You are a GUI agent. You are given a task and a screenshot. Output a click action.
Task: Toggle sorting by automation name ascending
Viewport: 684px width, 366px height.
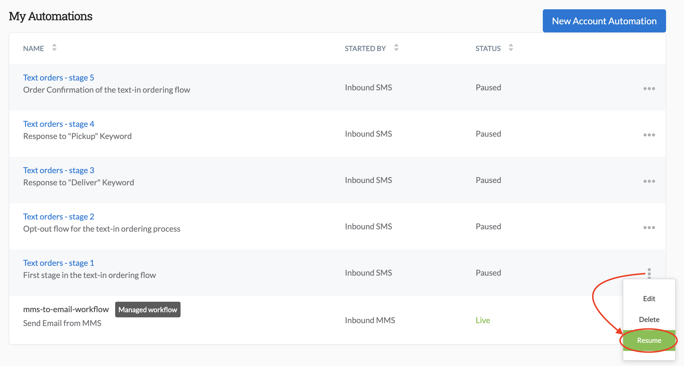tap(54, 48)
